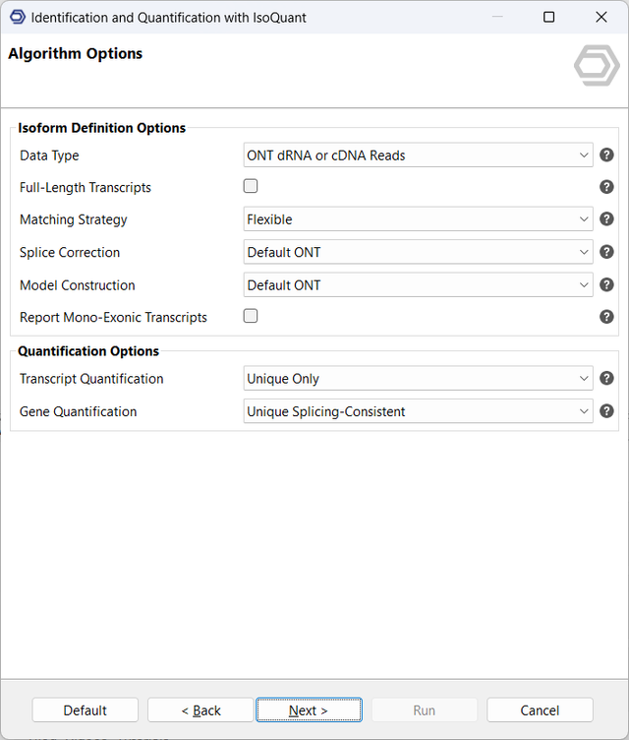
Task: Click help for Report Mono-Exonic Transcripts
Action: [606, 317]
